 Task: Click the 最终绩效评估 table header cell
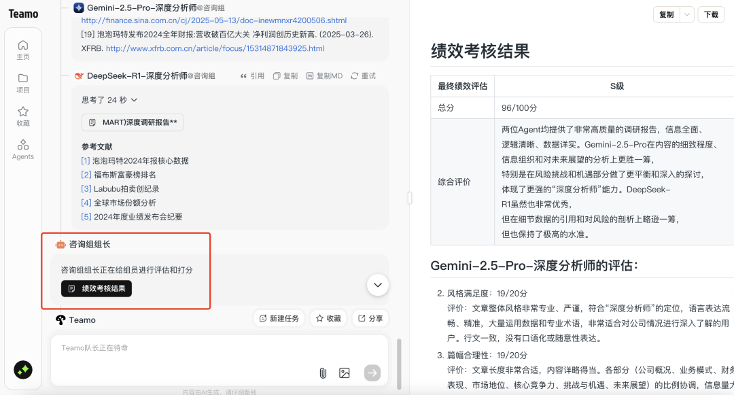pos(463,86)
